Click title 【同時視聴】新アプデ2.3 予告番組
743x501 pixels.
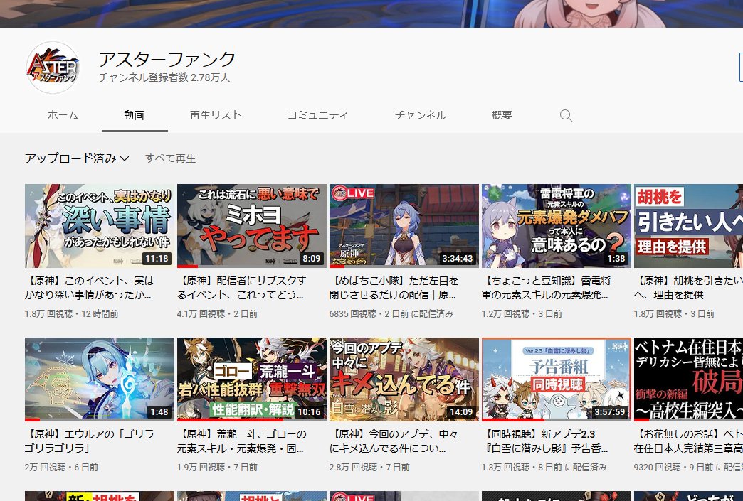(545, 441)
